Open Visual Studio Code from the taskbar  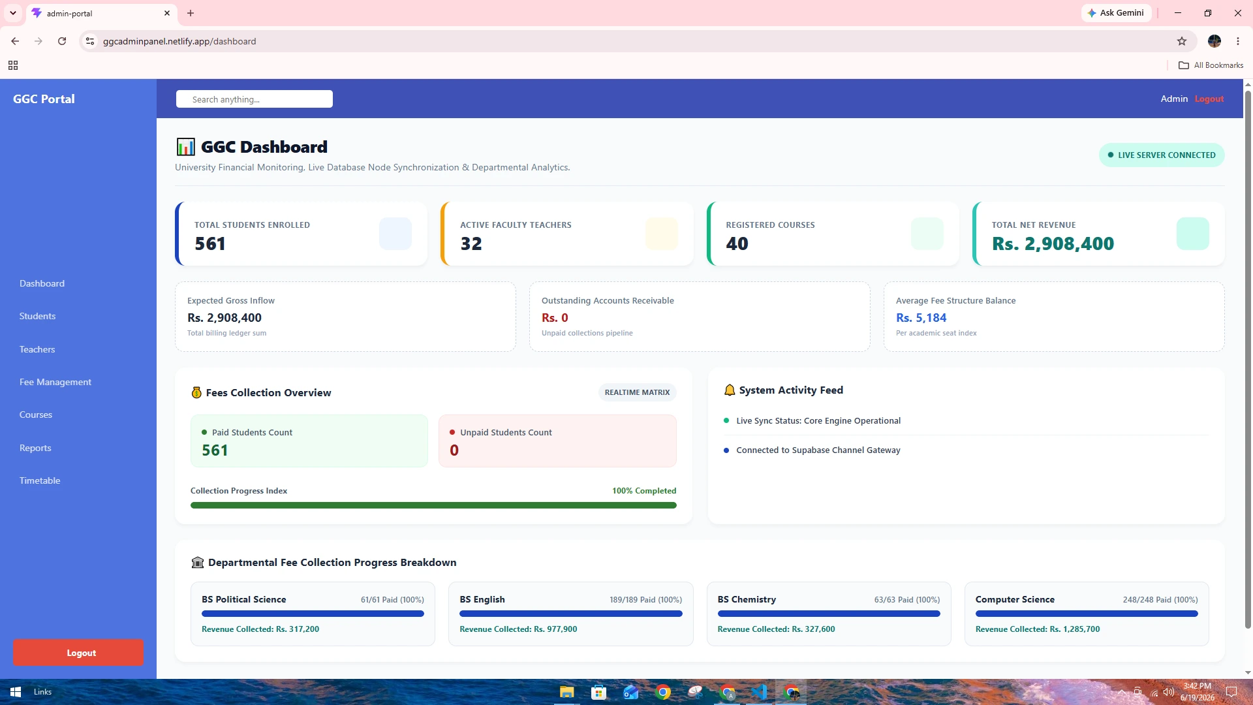click(759, 692)
